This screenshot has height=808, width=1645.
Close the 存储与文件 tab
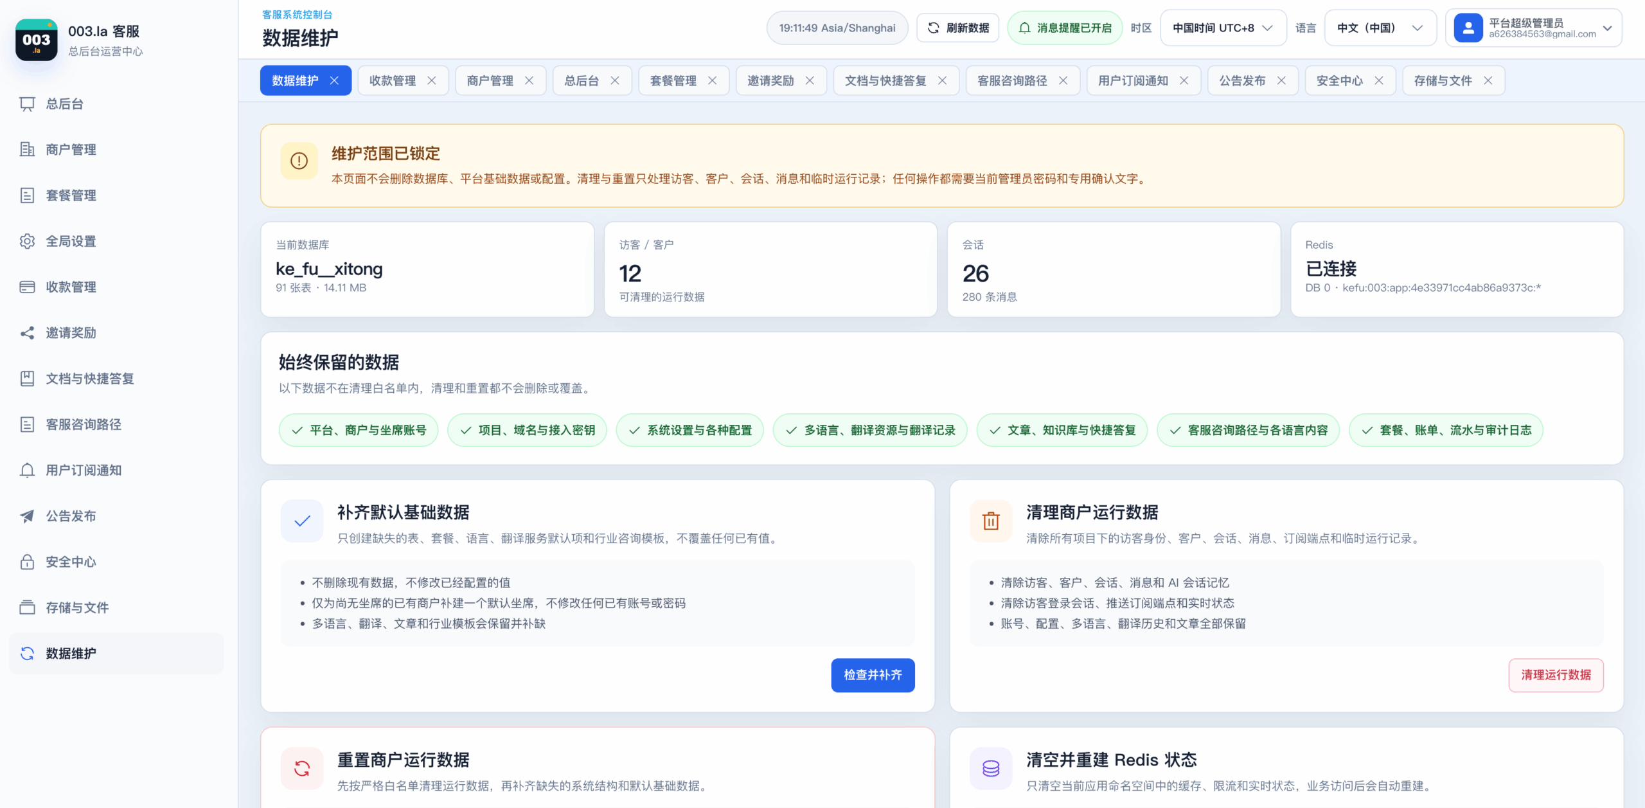[1488, 80]
